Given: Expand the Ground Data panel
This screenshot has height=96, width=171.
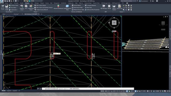Looking at the screenshot, I should point(9,12).
